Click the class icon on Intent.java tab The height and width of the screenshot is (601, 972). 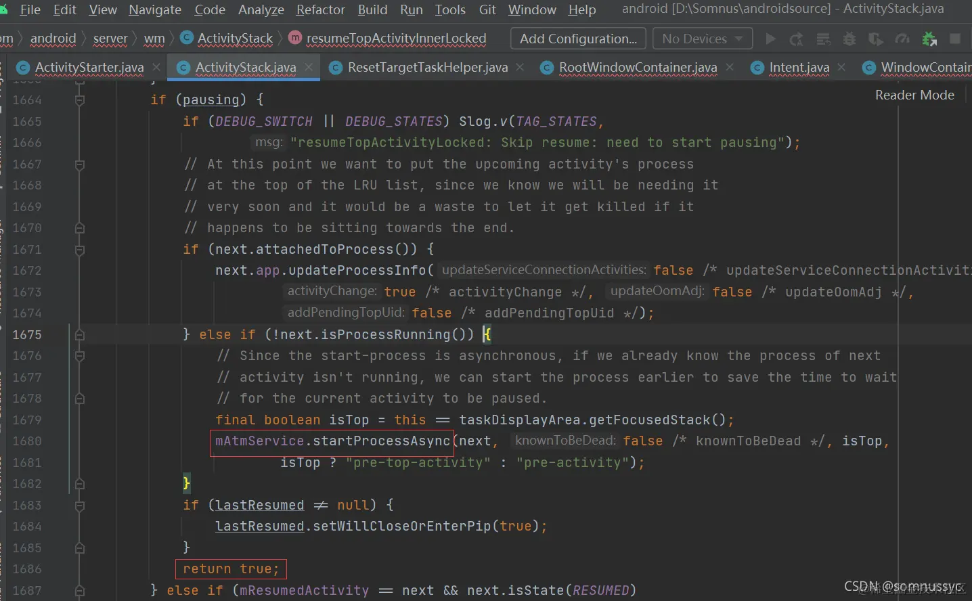[x=757, y=68]
